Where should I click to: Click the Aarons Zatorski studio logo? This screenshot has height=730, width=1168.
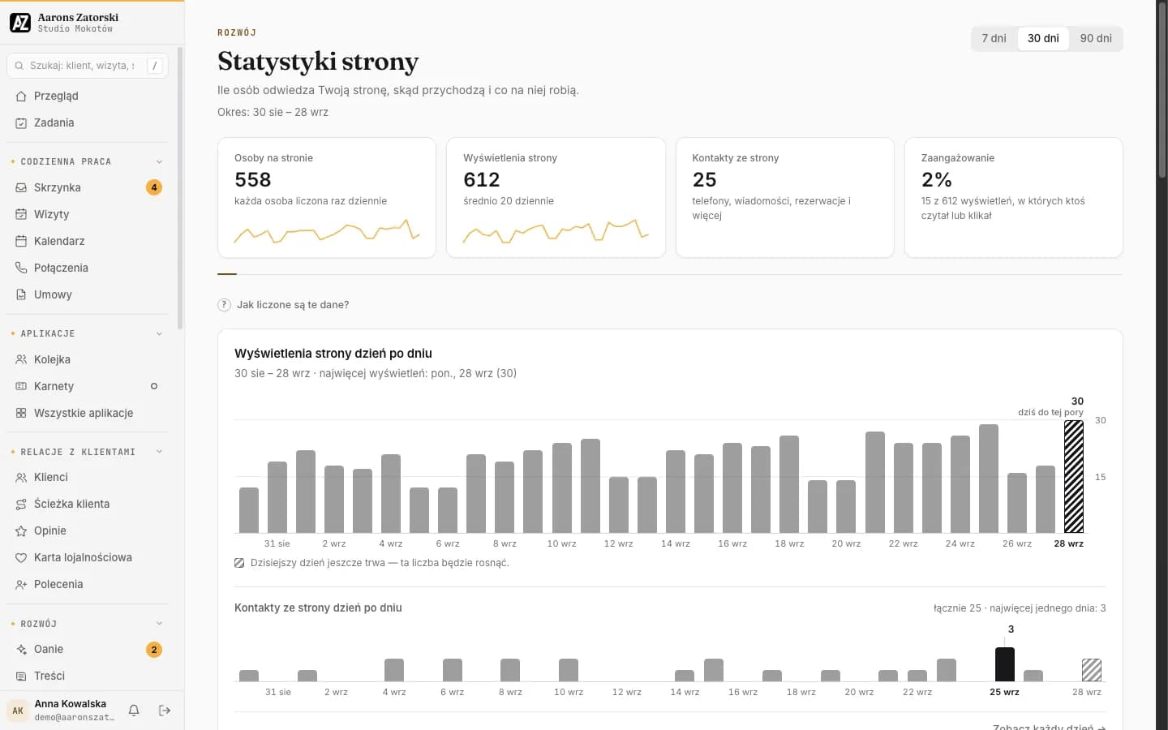pyautogui.click(x=20, y=23)
